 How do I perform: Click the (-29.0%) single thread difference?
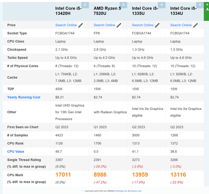[x=100, y=167]
